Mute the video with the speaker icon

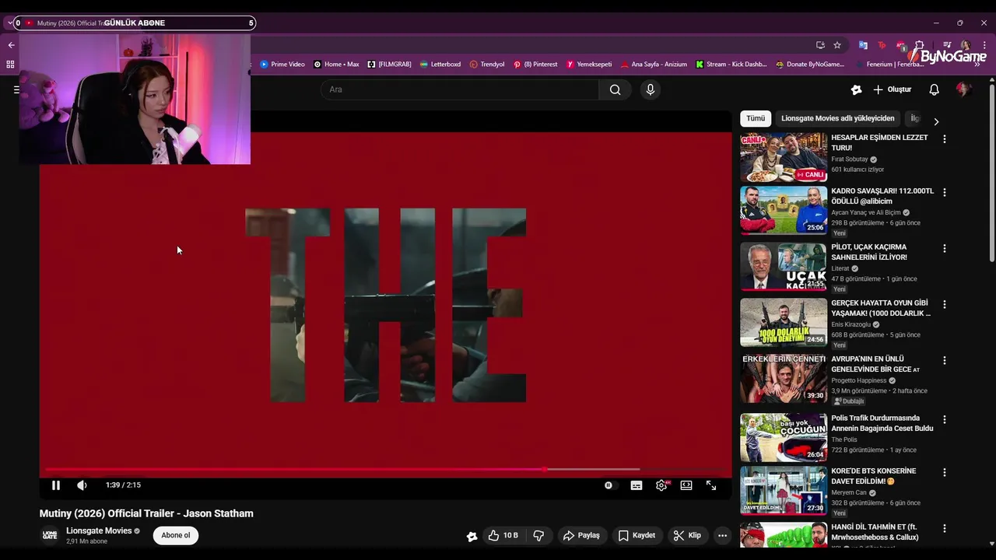(82, 485)
